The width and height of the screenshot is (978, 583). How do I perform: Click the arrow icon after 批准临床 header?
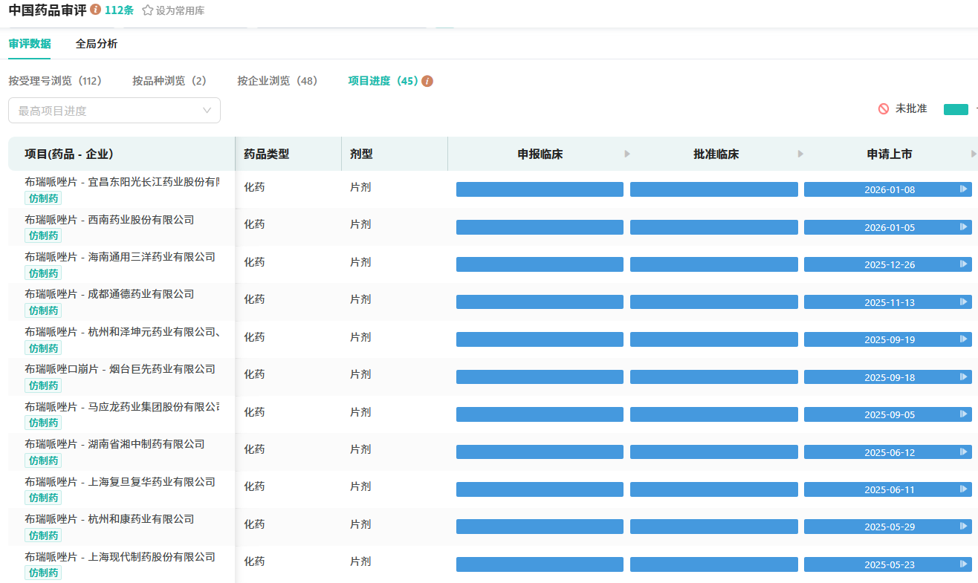click(x=800, y=154)
